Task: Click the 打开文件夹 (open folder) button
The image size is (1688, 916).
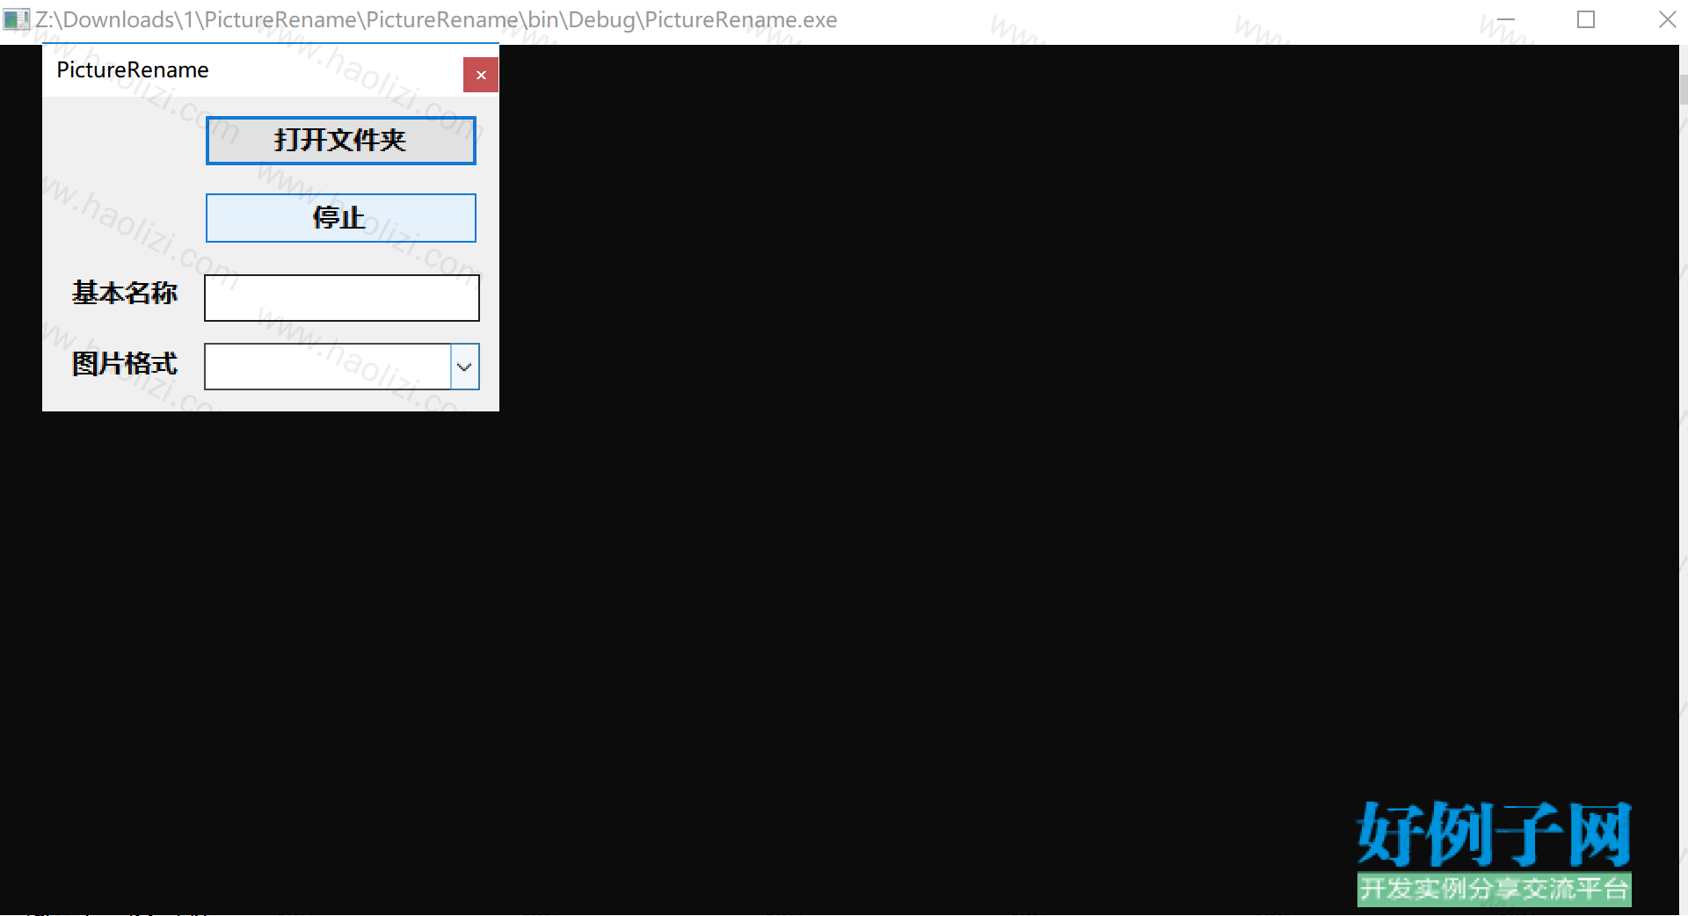Action: click(x=341, y=141)
